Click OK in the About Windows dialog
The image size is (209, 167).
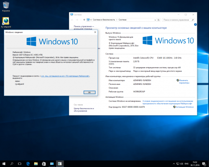(x=89, y=92)
